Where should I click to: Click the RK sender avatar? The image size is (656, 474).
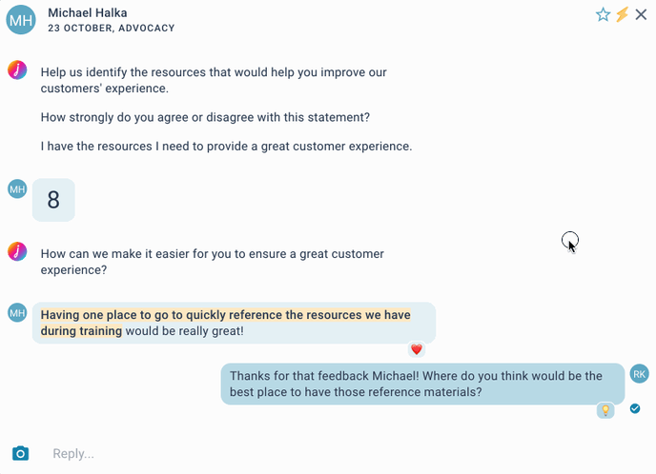639,374
